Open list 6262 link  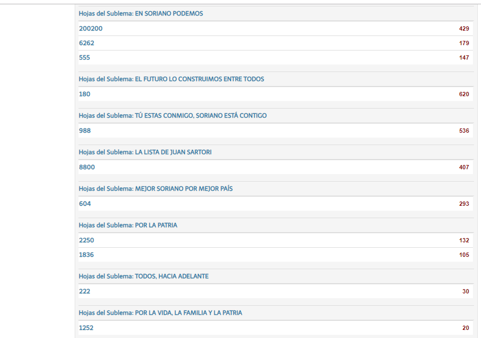coord(87,43)
